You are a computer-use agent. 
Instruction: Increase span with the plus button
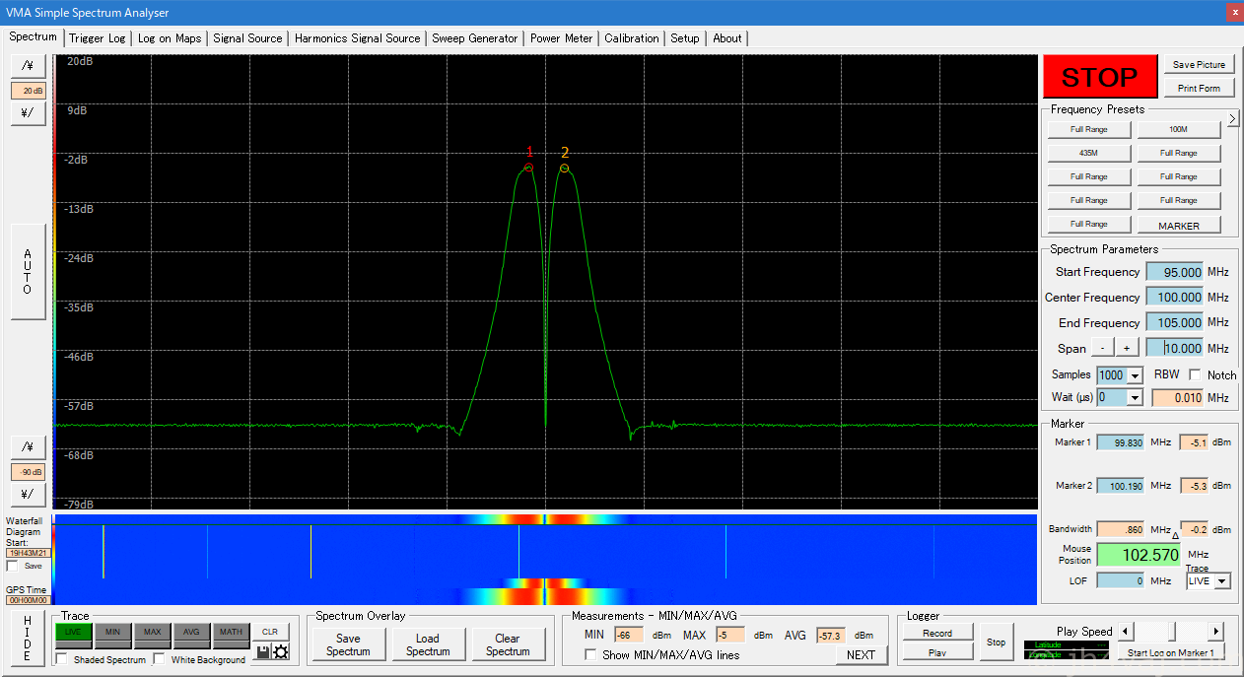click(1127, 348)
